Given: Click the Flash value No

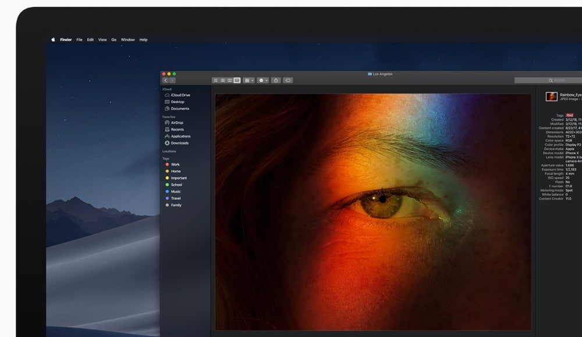Looking at the screenshot, I should [567, 182].
